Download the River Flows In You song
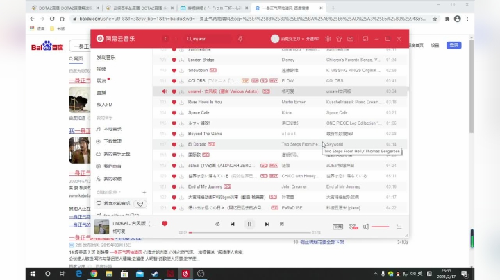Screen dimensions: 500x280 point(181,102)
